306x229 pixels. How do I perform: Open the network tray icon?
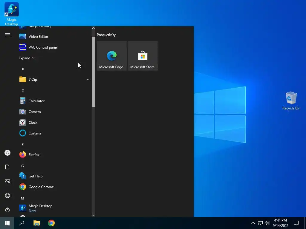tap(260, 223)
